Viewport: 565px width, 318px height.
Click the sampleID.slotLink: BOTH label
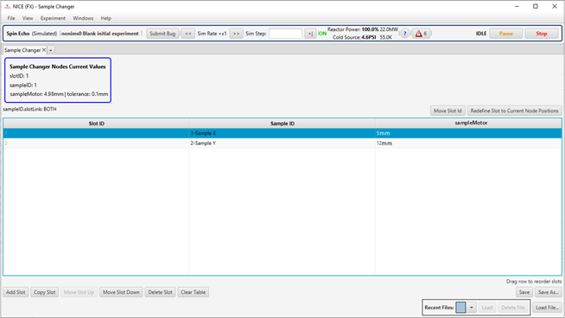point(29,109)
